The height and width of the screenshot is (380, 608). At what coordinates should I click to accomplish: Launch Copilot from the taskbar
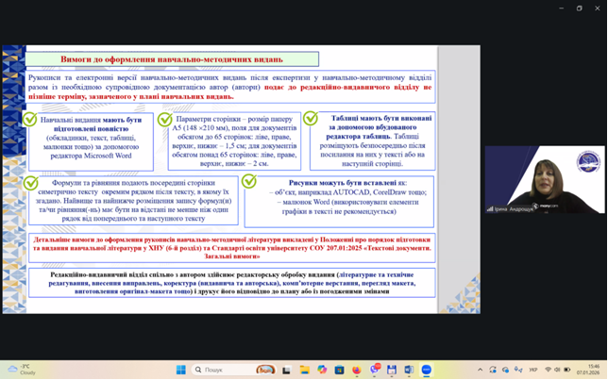[322, 370]
